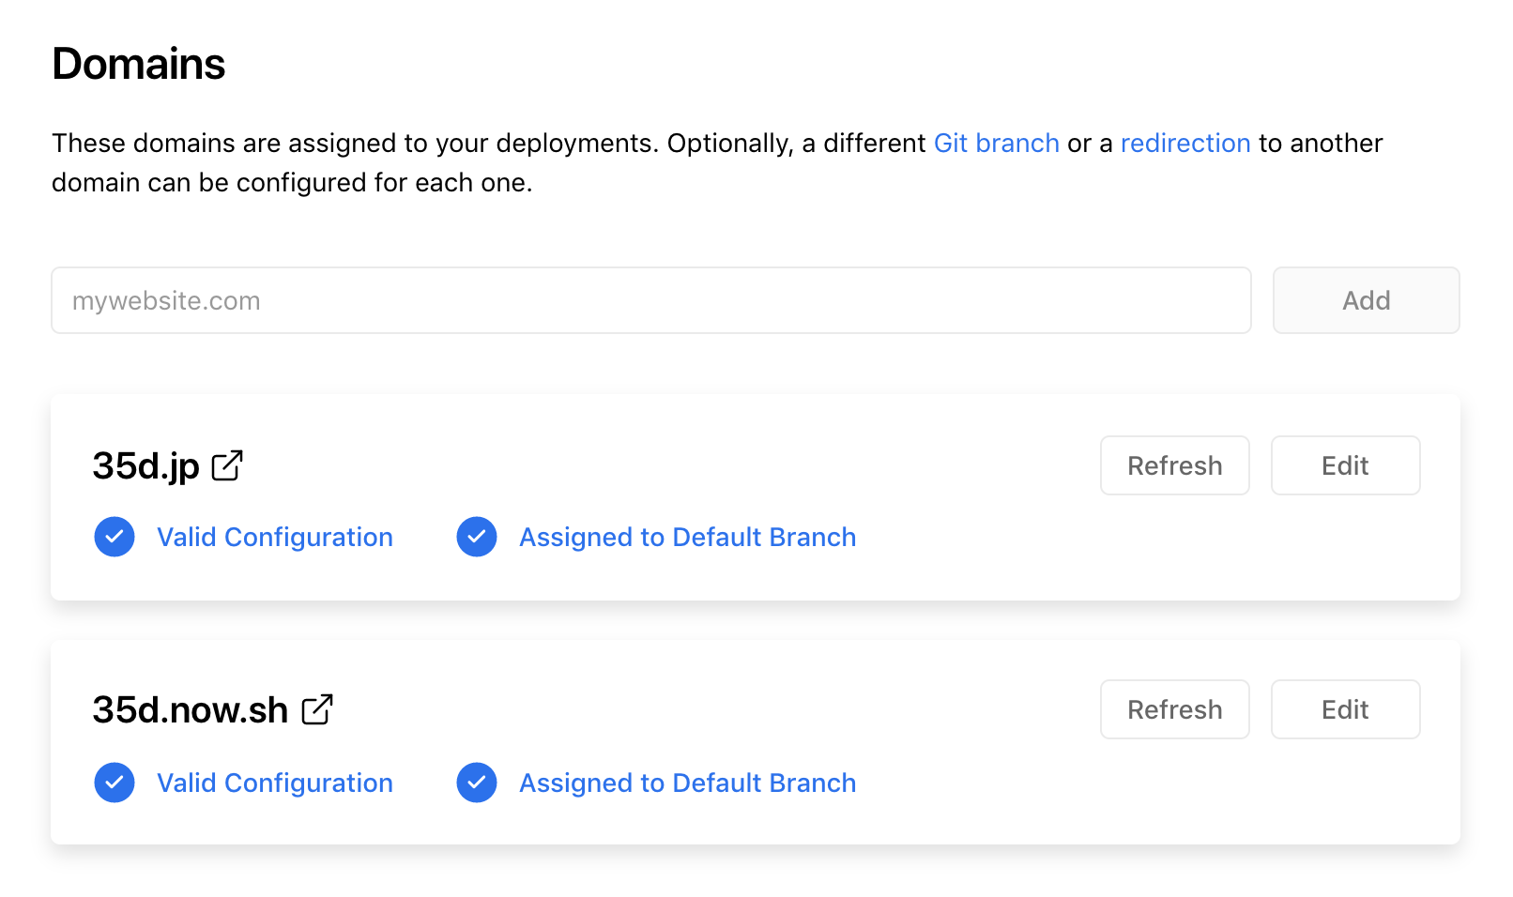
Task: Click Assigned to Default Branch text under 35d.now.sh
Action: [688, 783]
